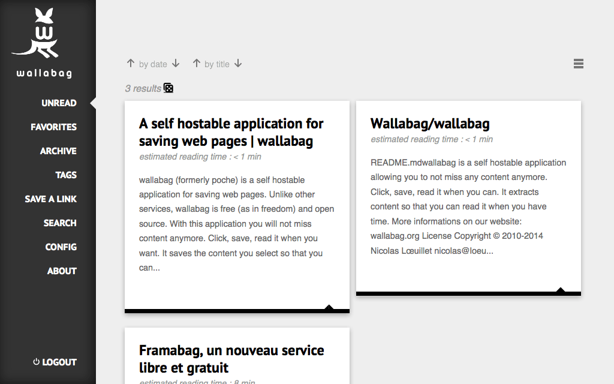Click the logout power icon

36,362
